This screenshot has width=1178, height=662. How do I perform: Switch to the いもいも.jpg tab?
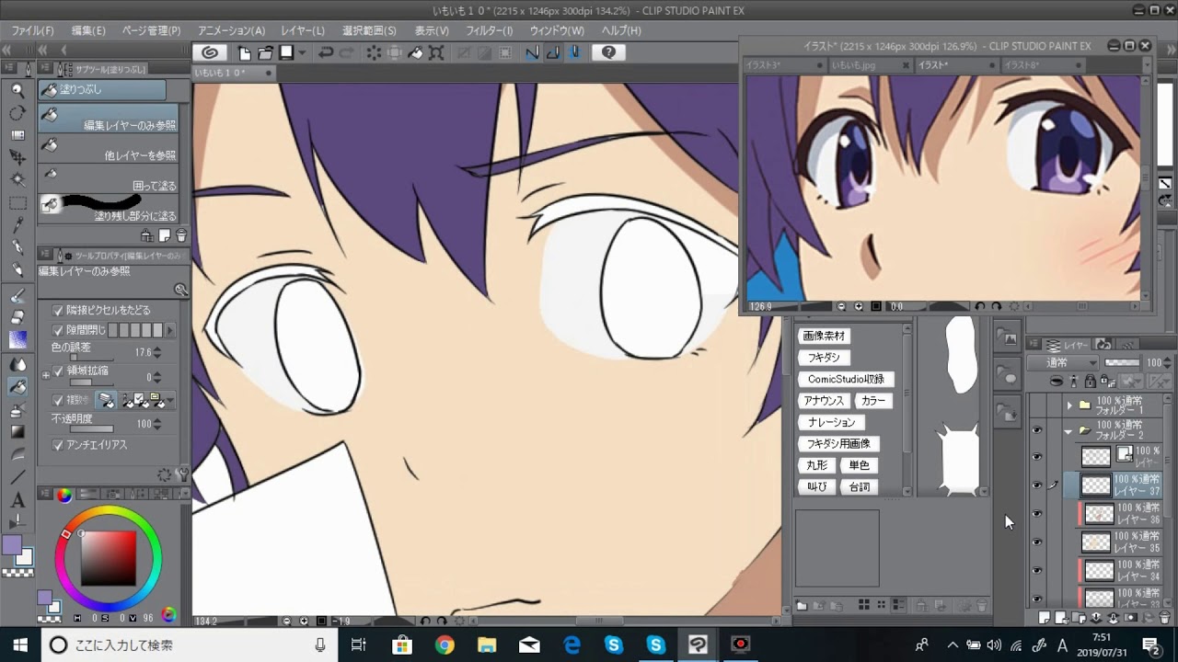pos(854,65)
